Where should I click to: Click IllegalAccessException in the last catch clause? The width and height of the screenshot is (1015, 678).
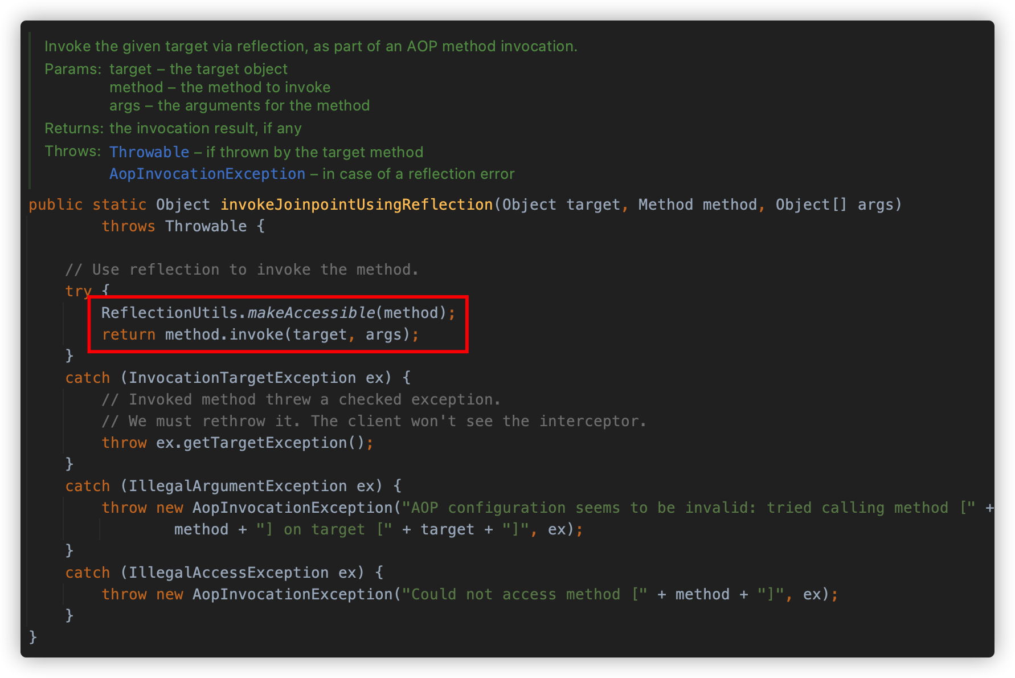coord(228,573)
